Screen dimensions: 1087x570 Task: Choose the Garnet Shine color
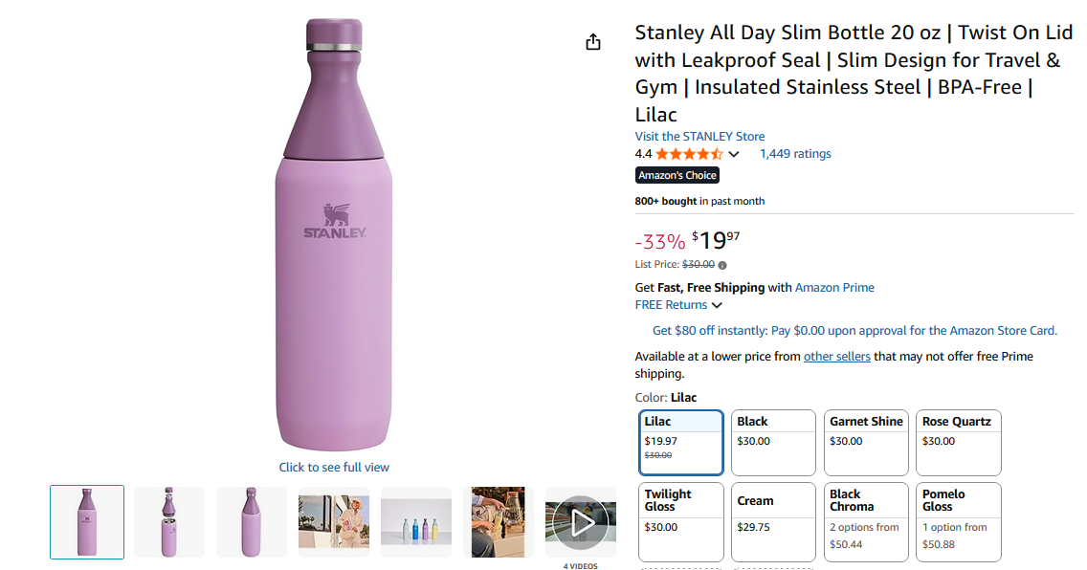tap(866, 442)
